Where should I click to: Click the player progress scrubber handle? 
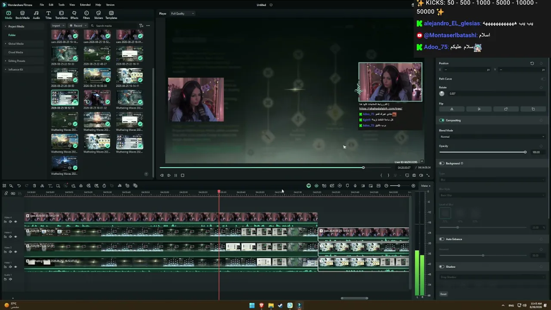pos(363,167)
